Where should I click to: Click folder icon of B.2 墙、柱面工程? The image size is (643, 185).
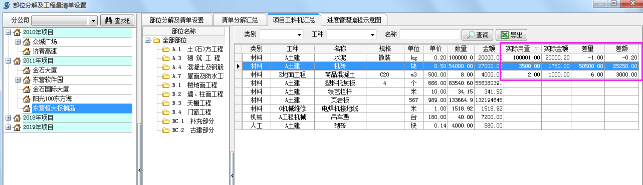(166, 94)
